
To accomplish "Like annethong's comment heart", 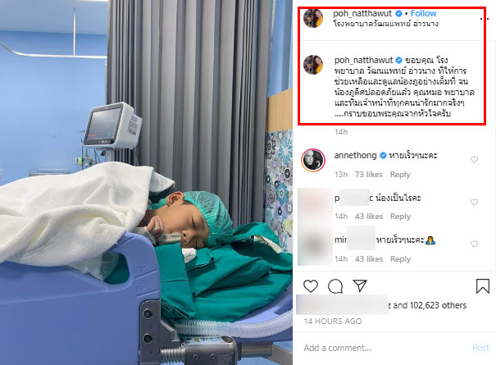I will pyautogui.click(x=474, y=160).
